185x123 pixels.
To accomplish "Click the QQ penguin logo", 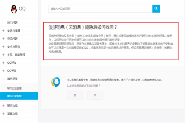I will pyautogui.click(x=14, y=9).
